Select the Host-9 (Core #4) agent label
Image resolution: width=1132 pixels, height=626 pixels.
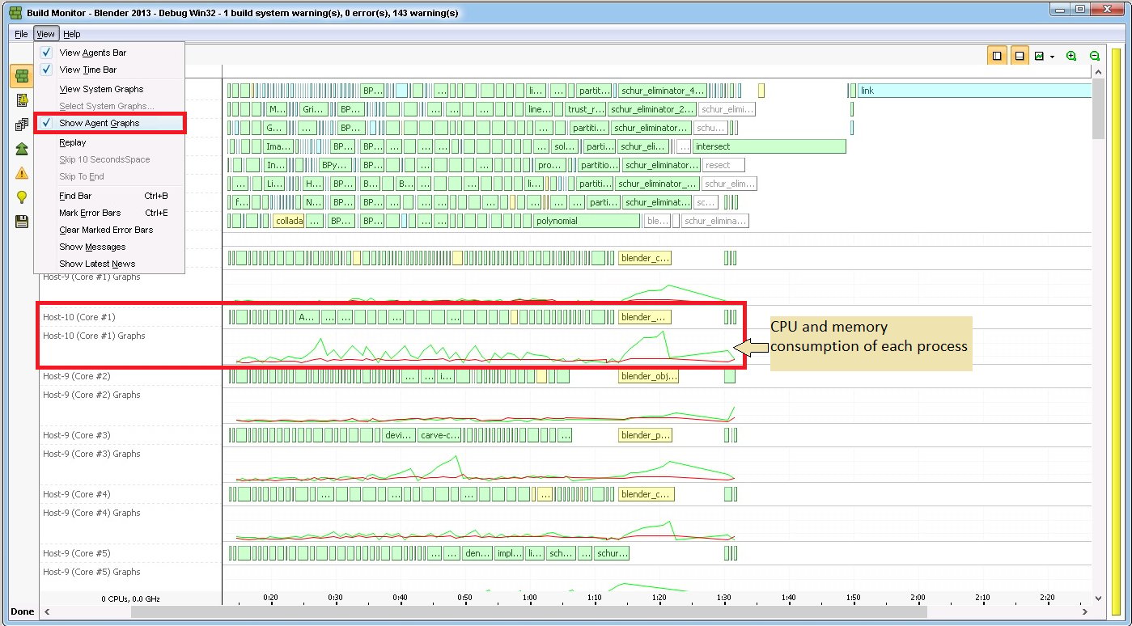(77, 494)
